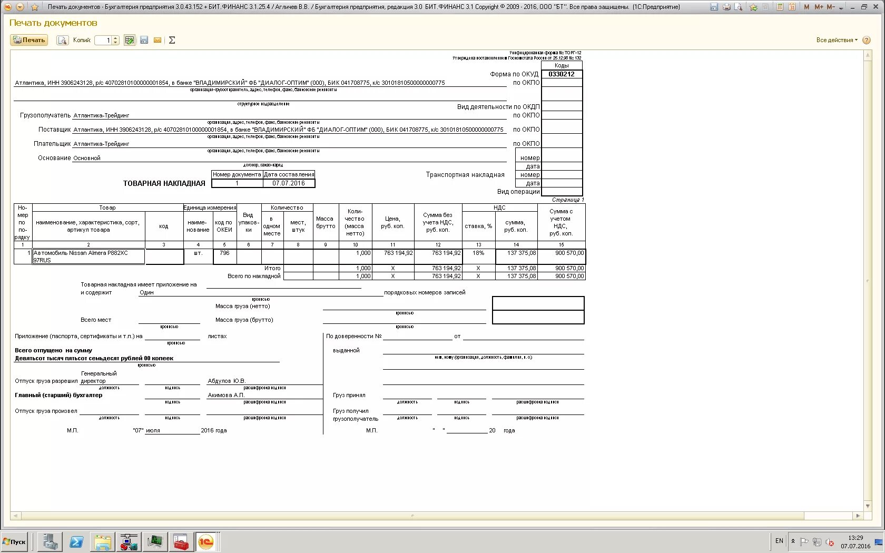Click the title bar preview magnifier icon

739,7
